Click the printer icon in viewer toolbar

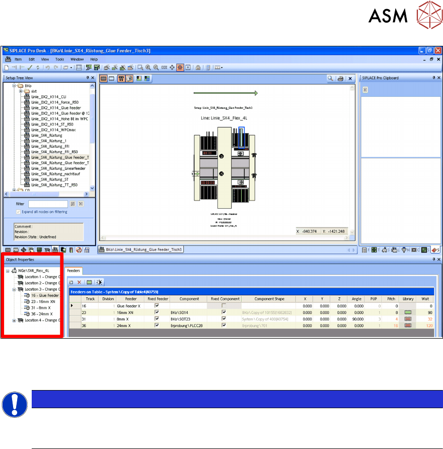(x=340, y=79)
